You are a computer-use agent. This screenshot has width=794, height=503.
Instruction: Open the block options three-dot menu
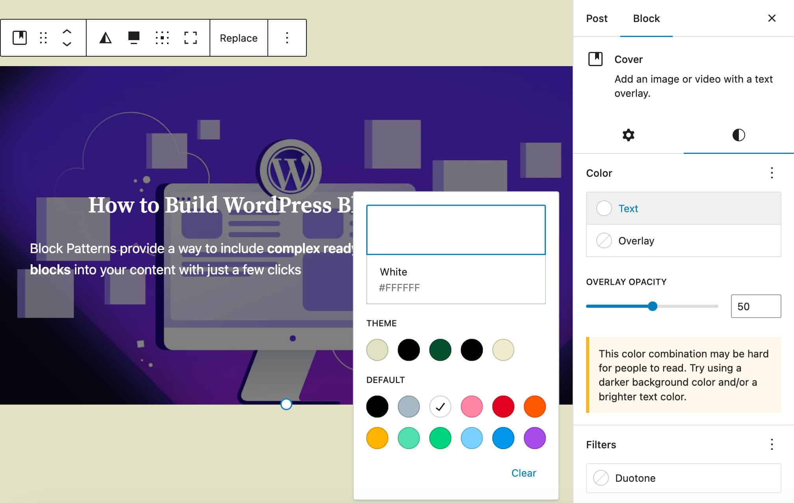[287, 38]
